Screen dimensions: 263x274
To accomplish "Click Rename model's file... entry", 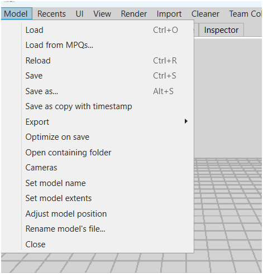I will (107, 229).
